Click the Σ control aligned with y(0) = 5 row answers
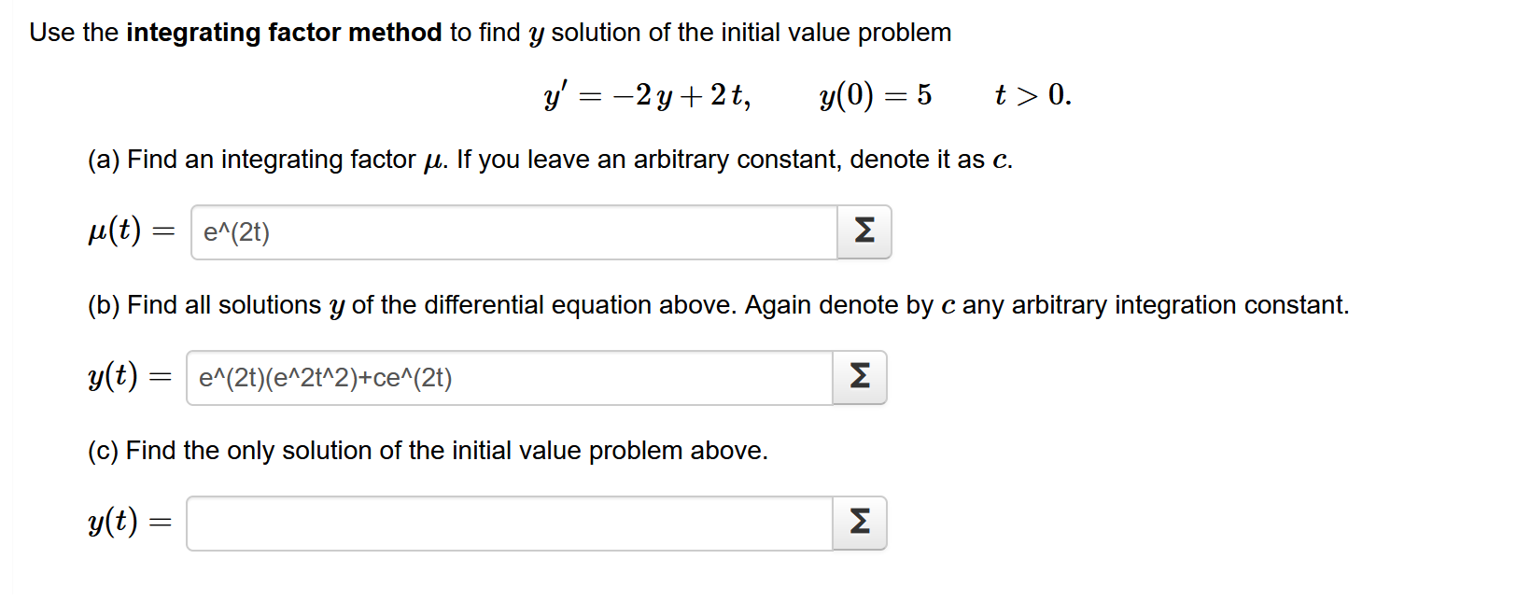Screen dimensions: 1531x601 pyautogui.click(x=863, y=231)
